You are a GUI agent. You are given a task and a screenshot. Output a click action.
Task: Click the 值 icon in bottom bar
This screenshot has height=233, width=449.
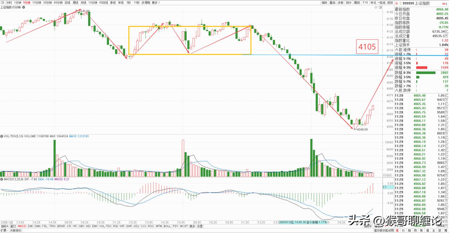click(x=428, y=231)
